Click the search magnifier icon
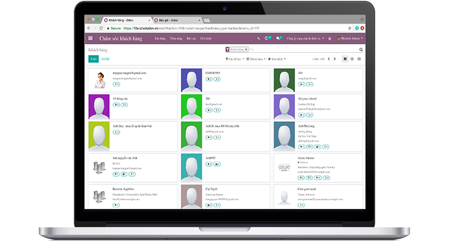The image size is (449, 241). [x=360, y=50]
